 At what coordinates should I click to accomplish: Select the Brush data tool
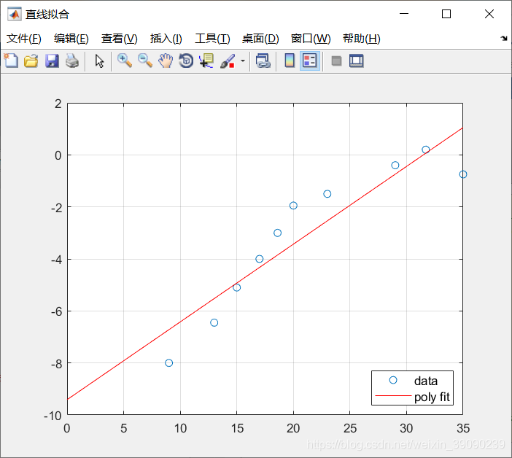point(228,61)
